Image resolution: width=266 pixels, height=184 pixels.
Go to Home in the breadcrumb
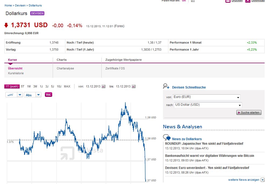tap(8, 5)
